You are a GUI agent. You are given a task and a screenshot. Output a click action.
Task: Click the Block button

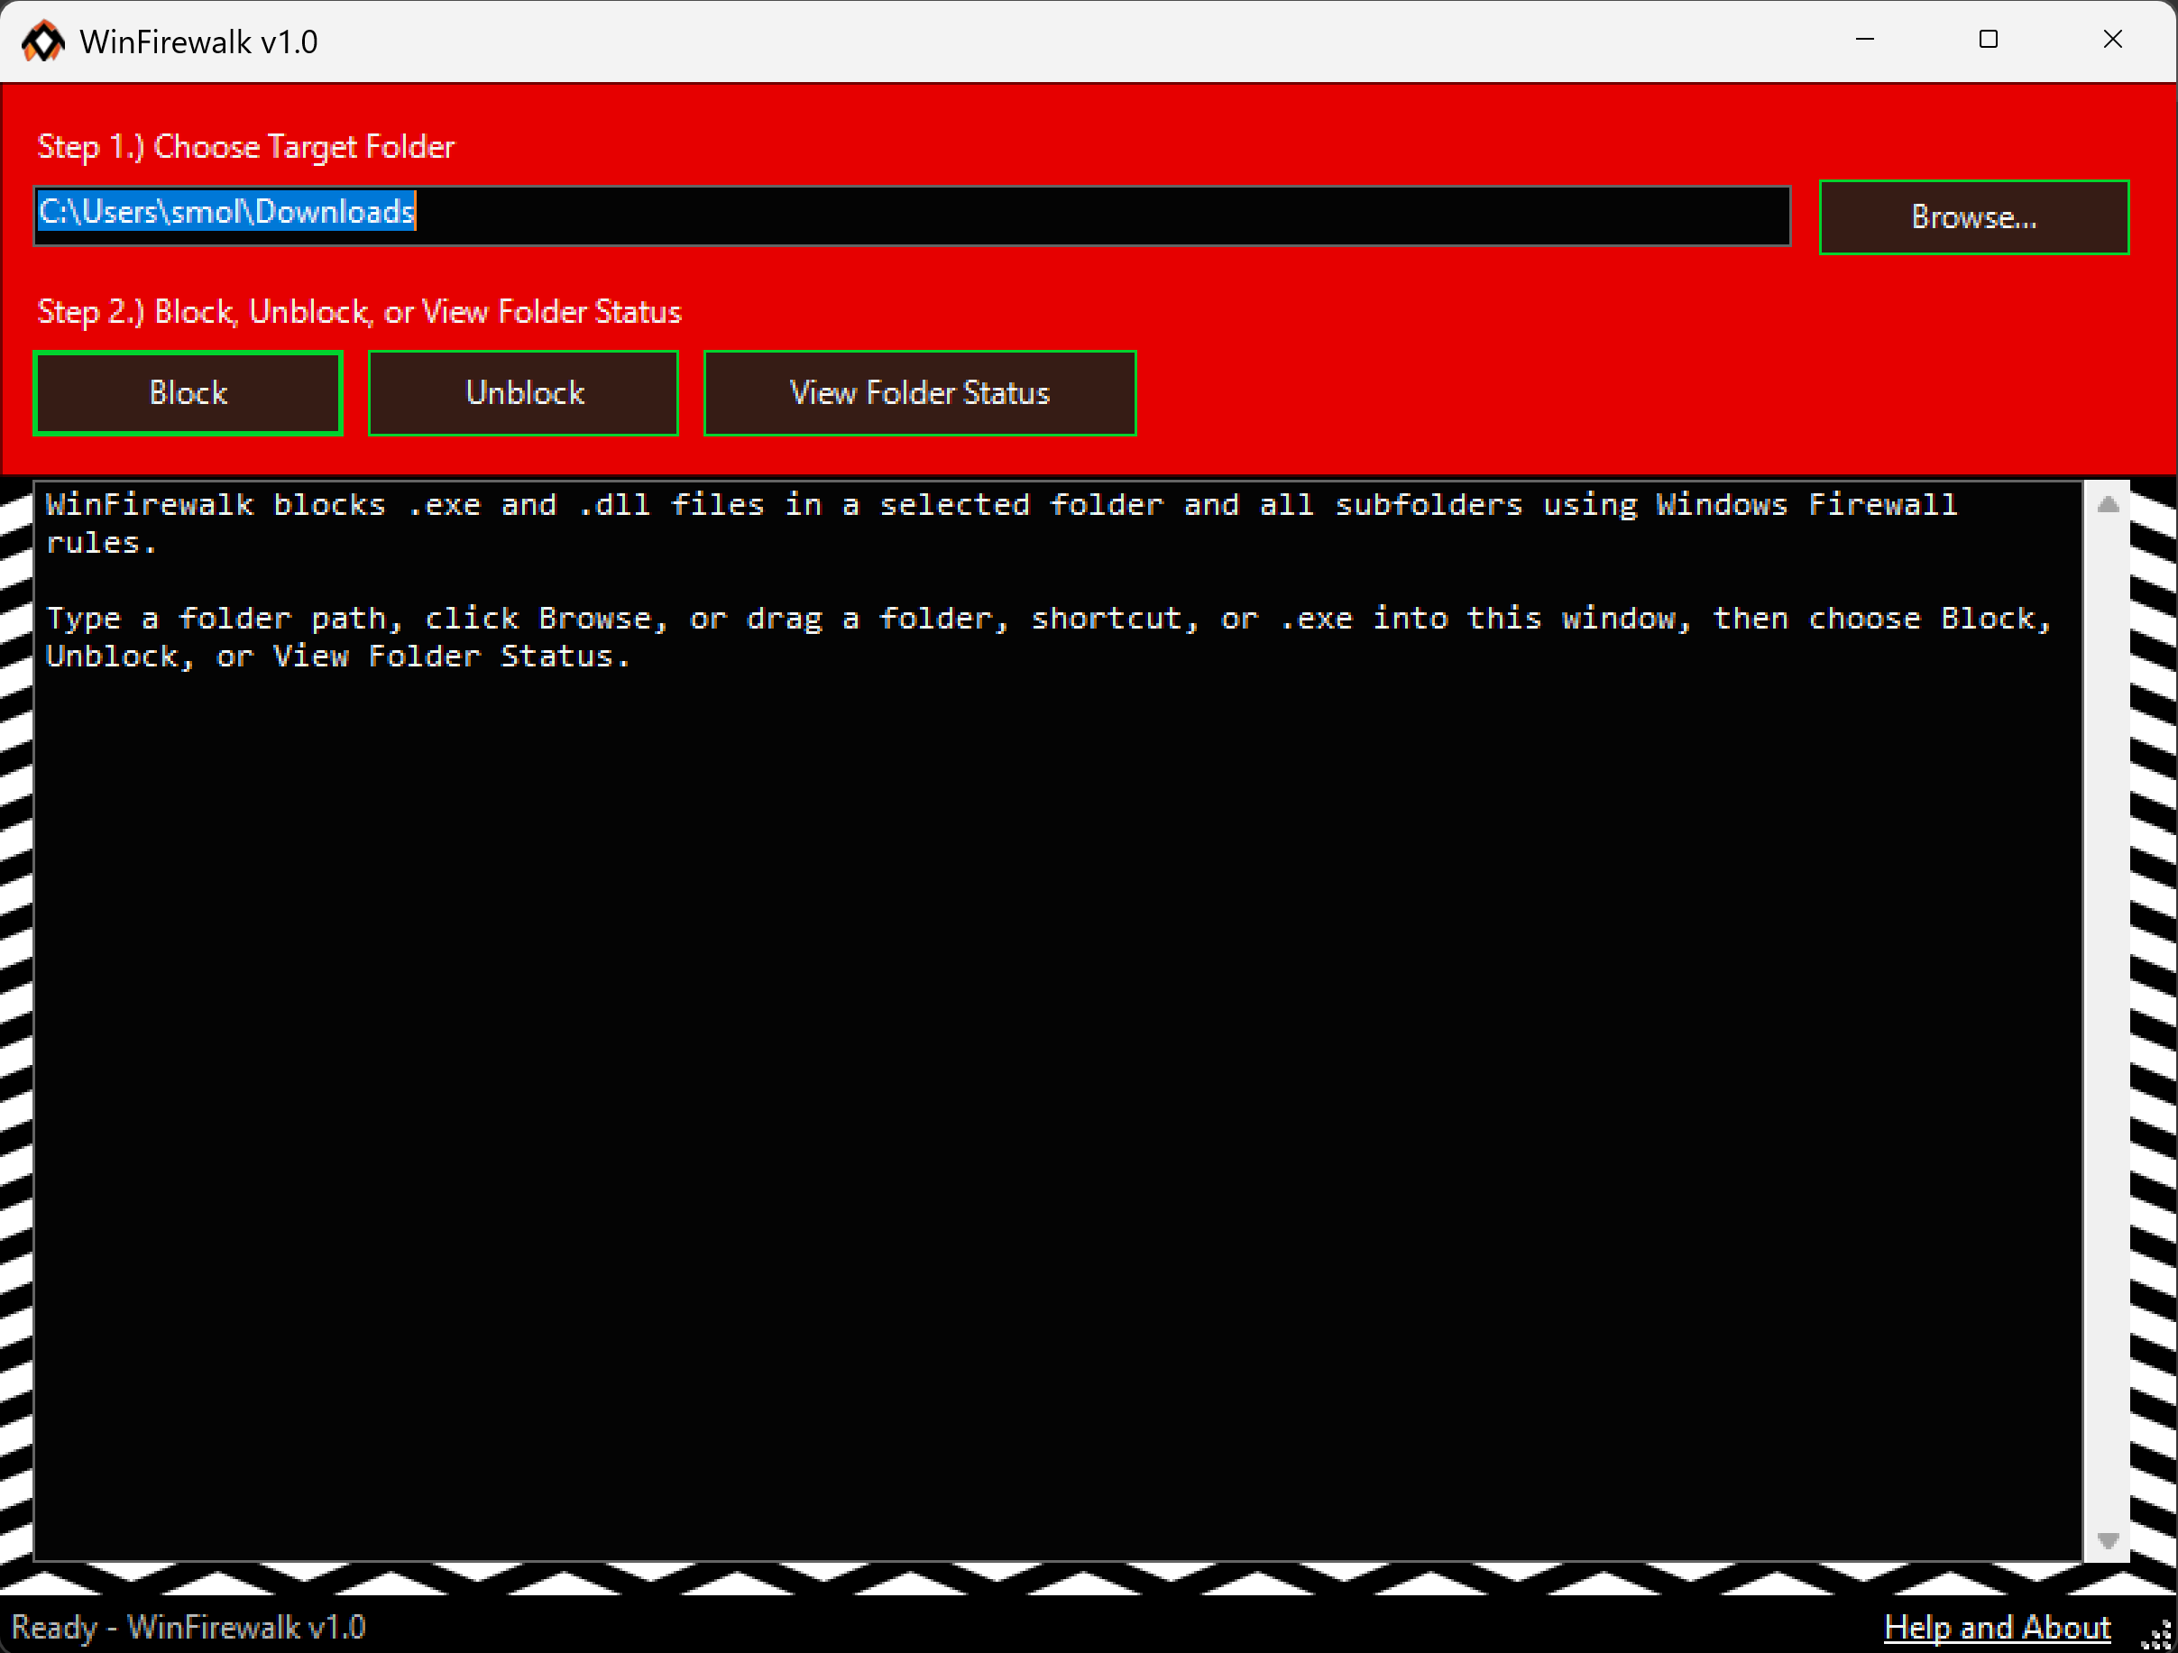(188, 393)
